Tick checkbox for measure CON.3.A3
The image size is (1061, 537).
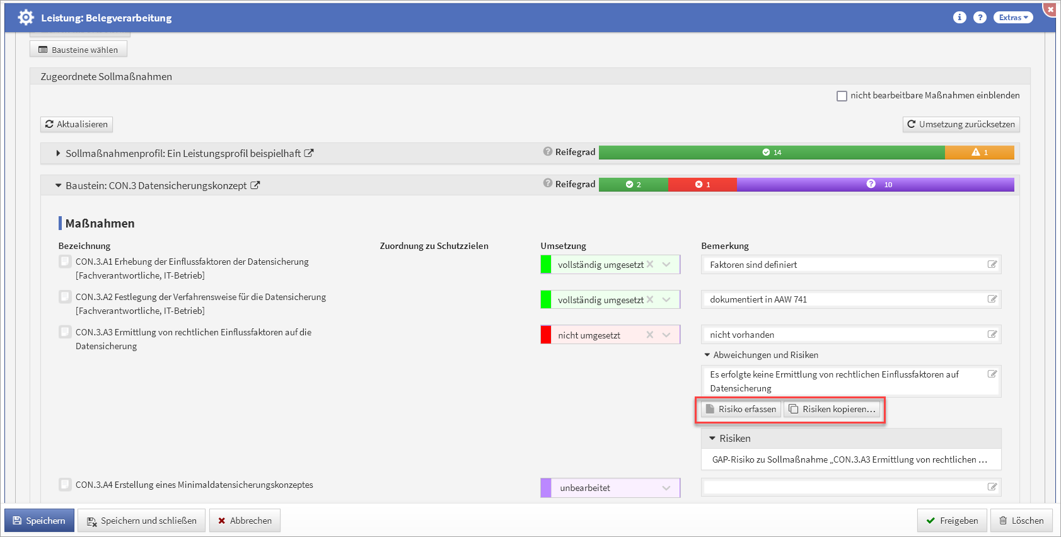[65, 332]
